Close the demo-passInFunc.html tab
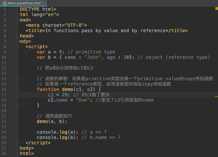The image size is (218, 157). tap(44, 3)
